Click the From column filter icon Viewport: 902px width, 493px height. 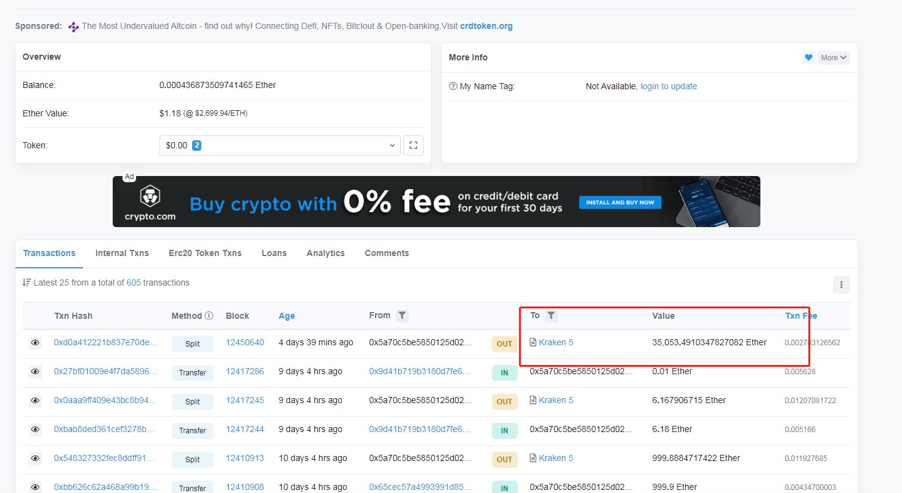tap(402, 316)
